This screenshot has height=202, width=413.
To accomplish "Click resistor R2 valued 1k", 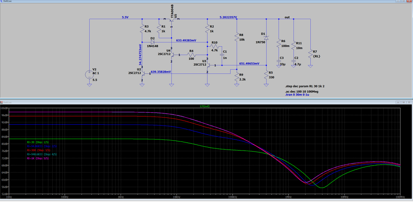I will click(x=207, y=29).
